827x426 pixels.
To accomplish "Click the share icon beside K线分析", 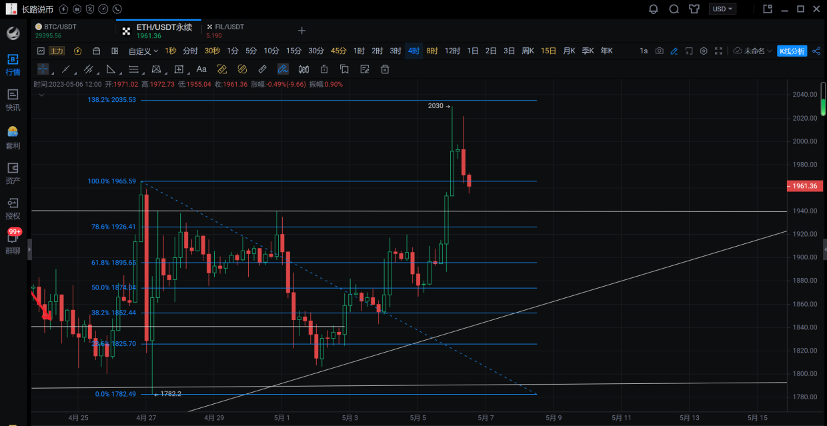I will (x=816, y=51).
